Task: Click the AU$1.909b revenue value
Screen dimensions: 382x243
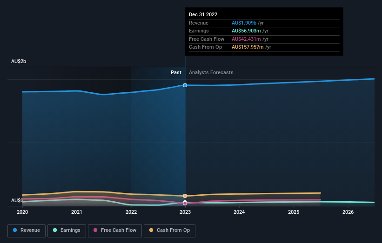Action: pyautogui.click(x=244, y=23)
